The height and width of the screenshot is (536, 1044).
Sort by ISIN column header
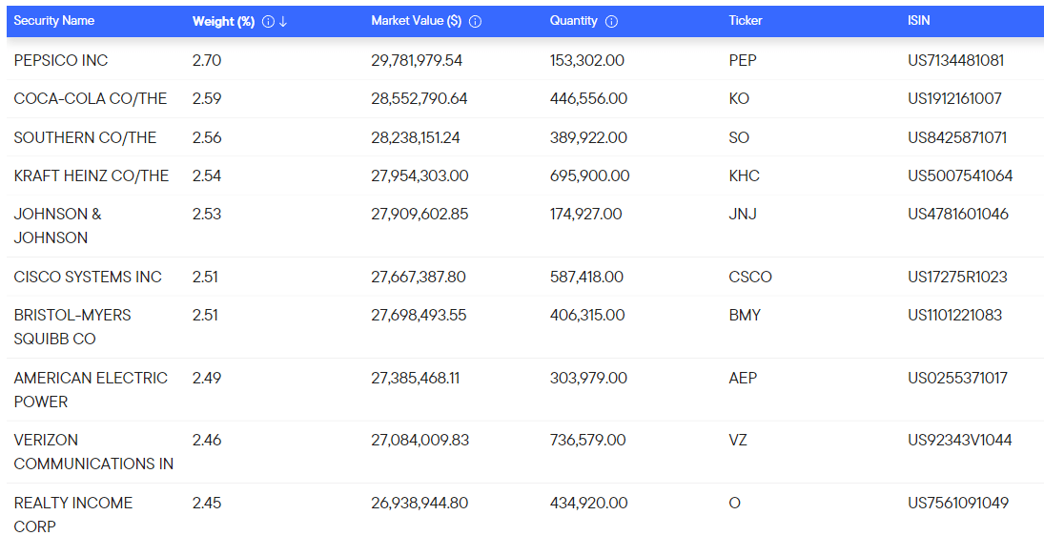pyautogui.click(x=919, y=21)
